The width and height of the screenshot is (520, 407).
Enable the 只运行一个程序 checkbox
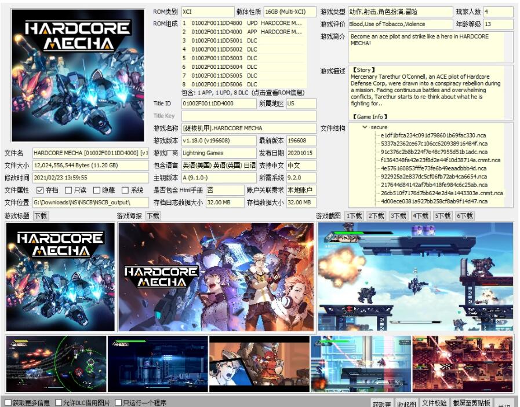(x=118, y=403)
